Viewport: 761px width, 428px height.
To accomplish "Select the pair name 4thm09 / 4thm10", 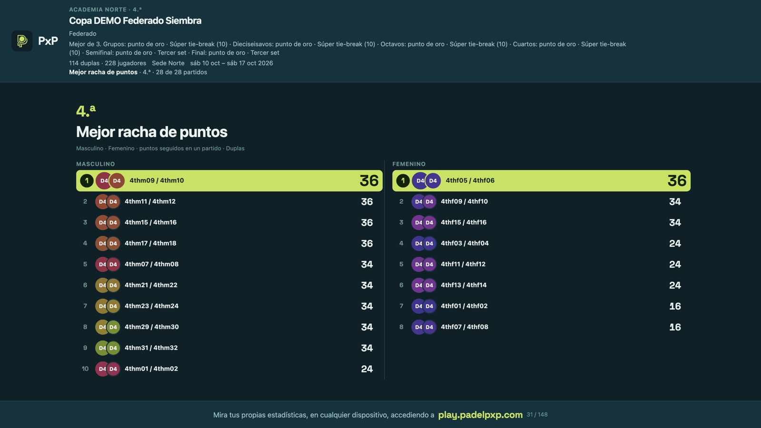I will click(156, 181).
